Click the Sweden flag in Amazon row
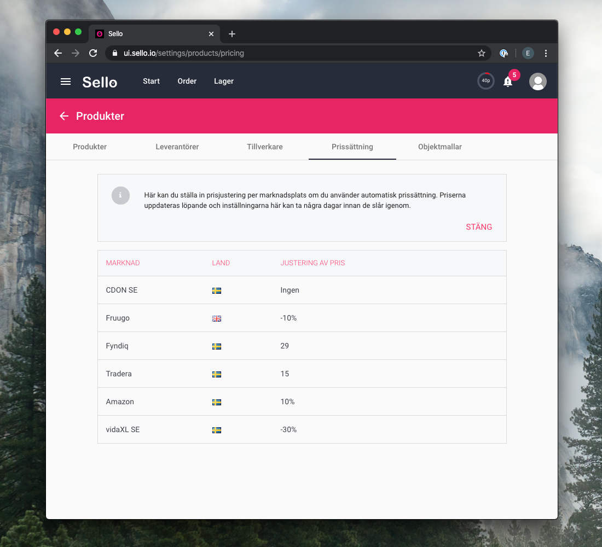602x547 pixels. click(217, 402)
